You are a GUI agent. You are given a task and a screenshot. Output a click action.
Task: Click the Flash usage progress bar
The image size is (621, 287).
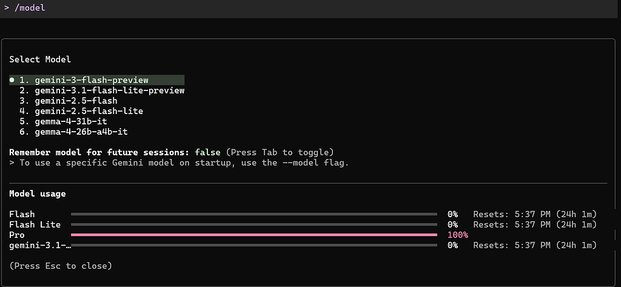click(x=254, y=214)
